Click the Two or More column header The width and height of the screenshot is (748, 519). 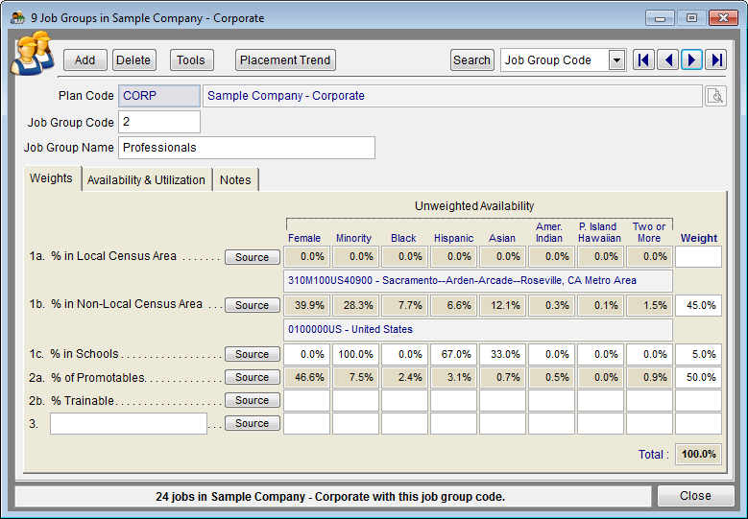coord(649,232)
